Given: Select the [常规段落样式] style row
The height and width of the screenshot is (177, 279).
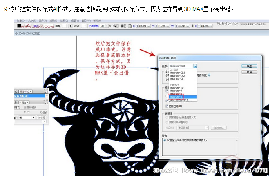Looking at the screenshot, I should 30,96.
